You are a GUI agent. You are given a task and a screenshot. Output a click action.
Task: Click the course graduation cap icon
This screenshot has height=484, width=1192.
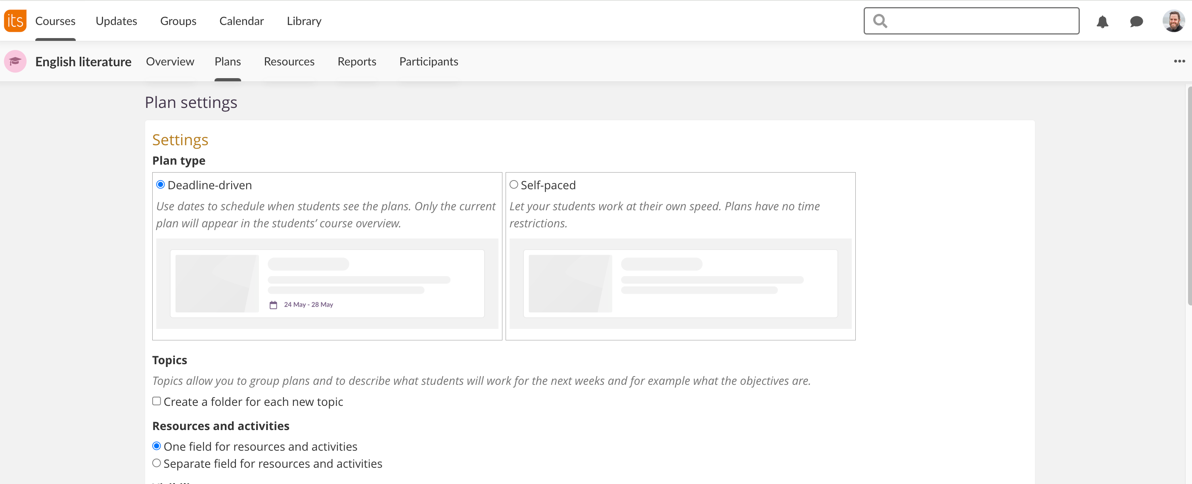tap(15, 61)
